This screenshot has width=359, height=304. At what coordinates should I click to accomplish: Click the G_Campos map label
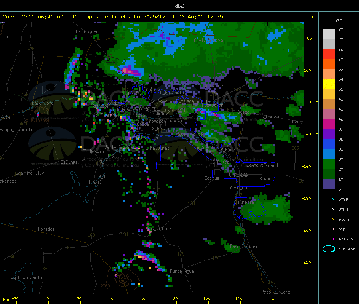tap(271, 117)
